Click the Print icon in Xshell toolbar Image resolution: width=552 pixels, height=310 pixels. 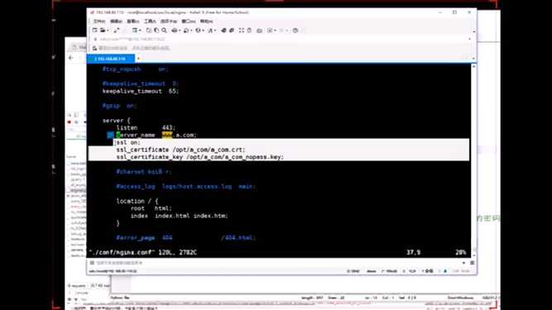point(175,31)
